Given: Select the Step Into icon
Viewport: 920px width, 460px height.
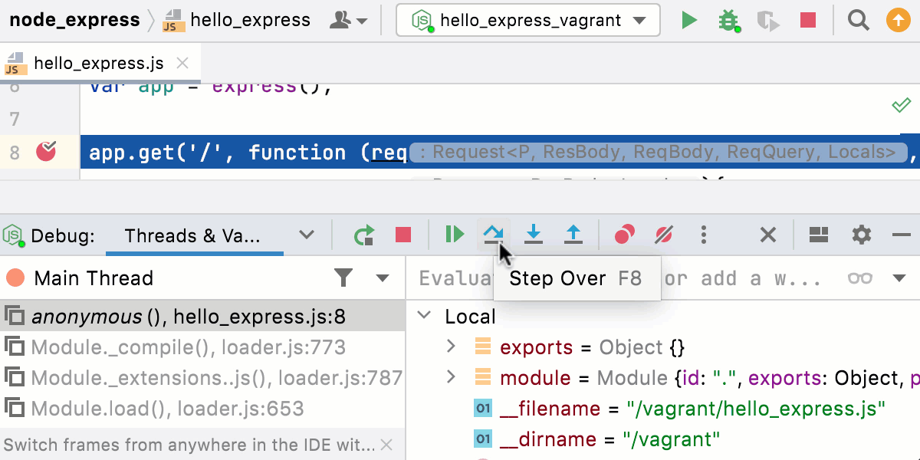Looking at the screenshot, I should pos(534,235).
